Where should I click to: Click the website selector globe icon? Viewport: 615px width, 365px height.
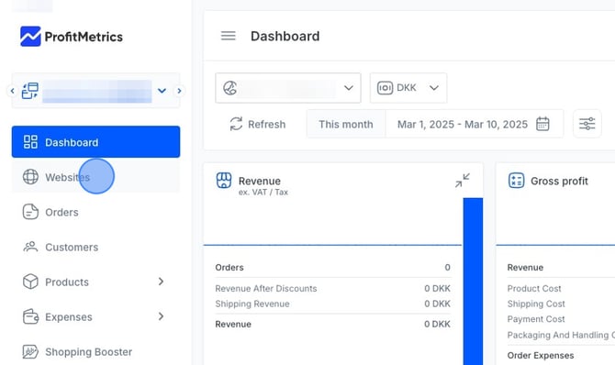click(x=229, y=88)
